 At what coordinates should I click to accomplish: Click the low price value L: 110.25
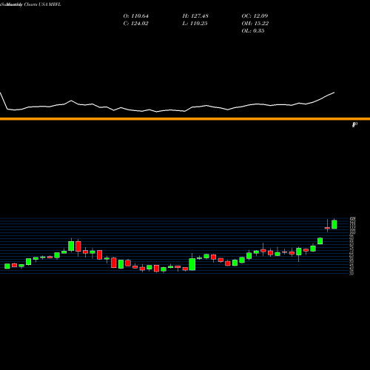(195, 24)
